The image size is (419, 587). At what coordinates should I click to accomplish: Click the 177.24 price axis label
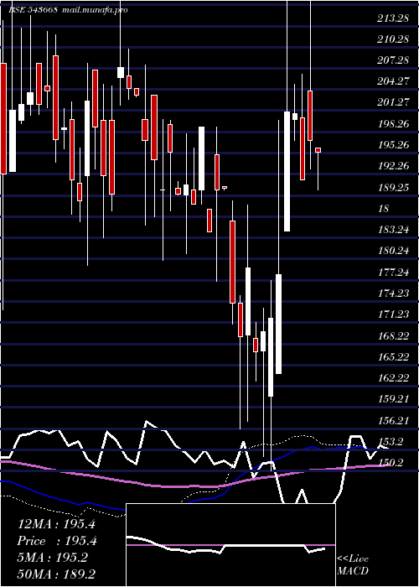click(x=394, y=272)
